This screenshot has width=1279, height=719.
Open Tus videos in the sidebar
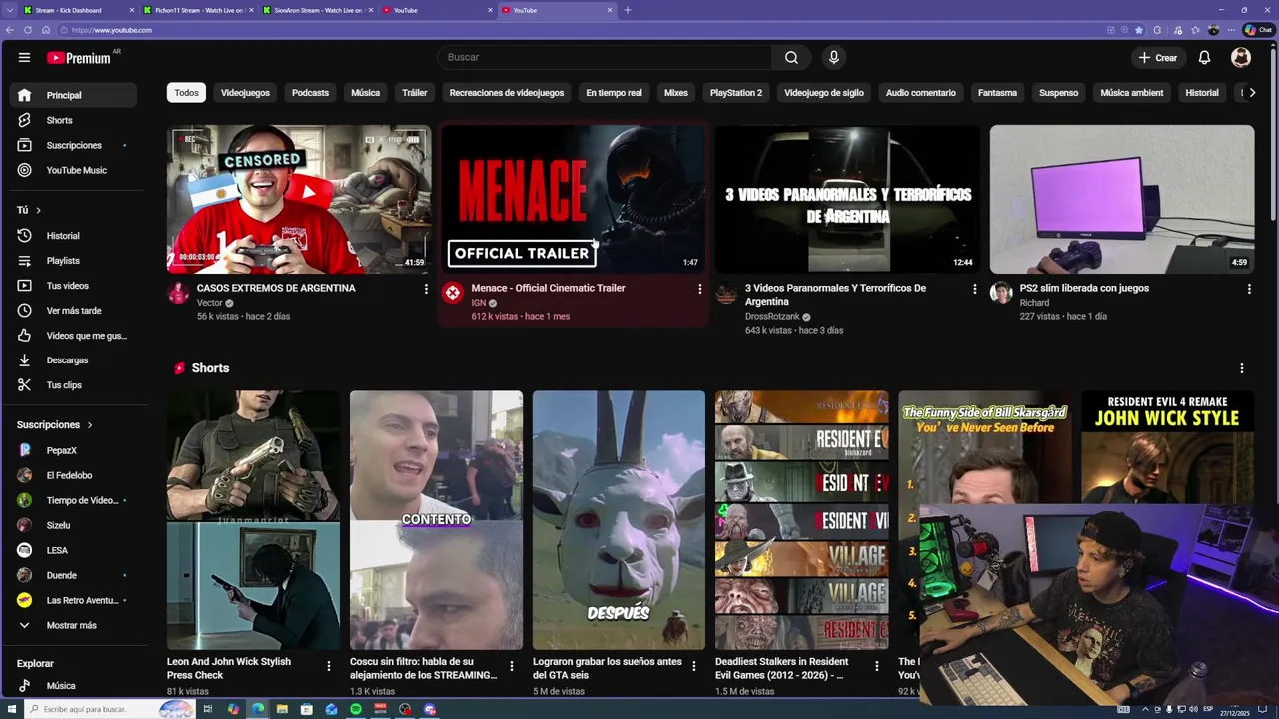(73, 286)
